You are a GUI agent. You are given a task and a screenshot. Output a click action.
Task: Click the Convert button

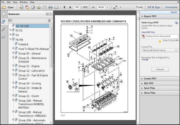click(160, 69)
